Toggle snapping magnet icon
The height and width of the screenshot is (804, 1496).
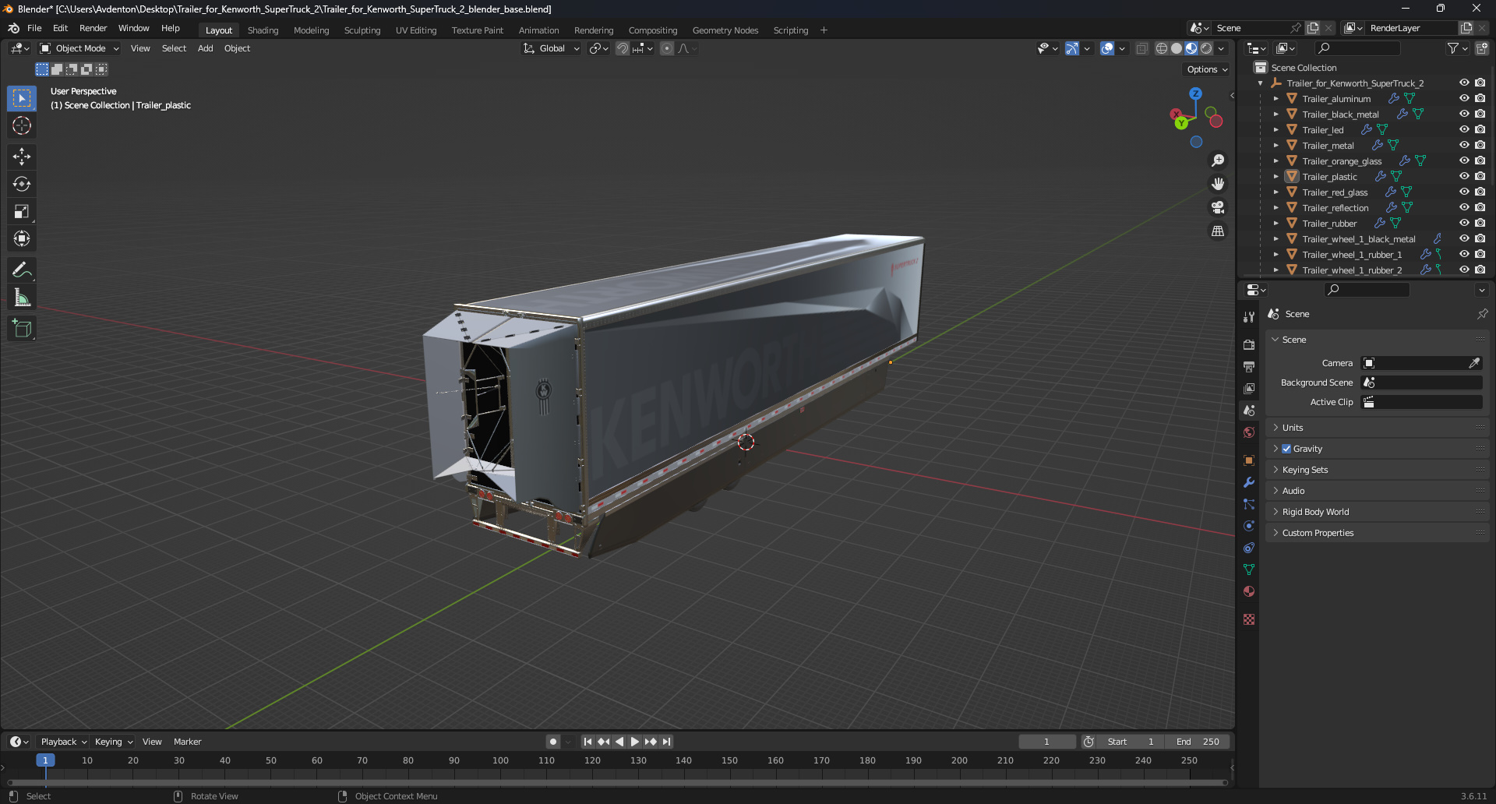[x=623, y=48]
